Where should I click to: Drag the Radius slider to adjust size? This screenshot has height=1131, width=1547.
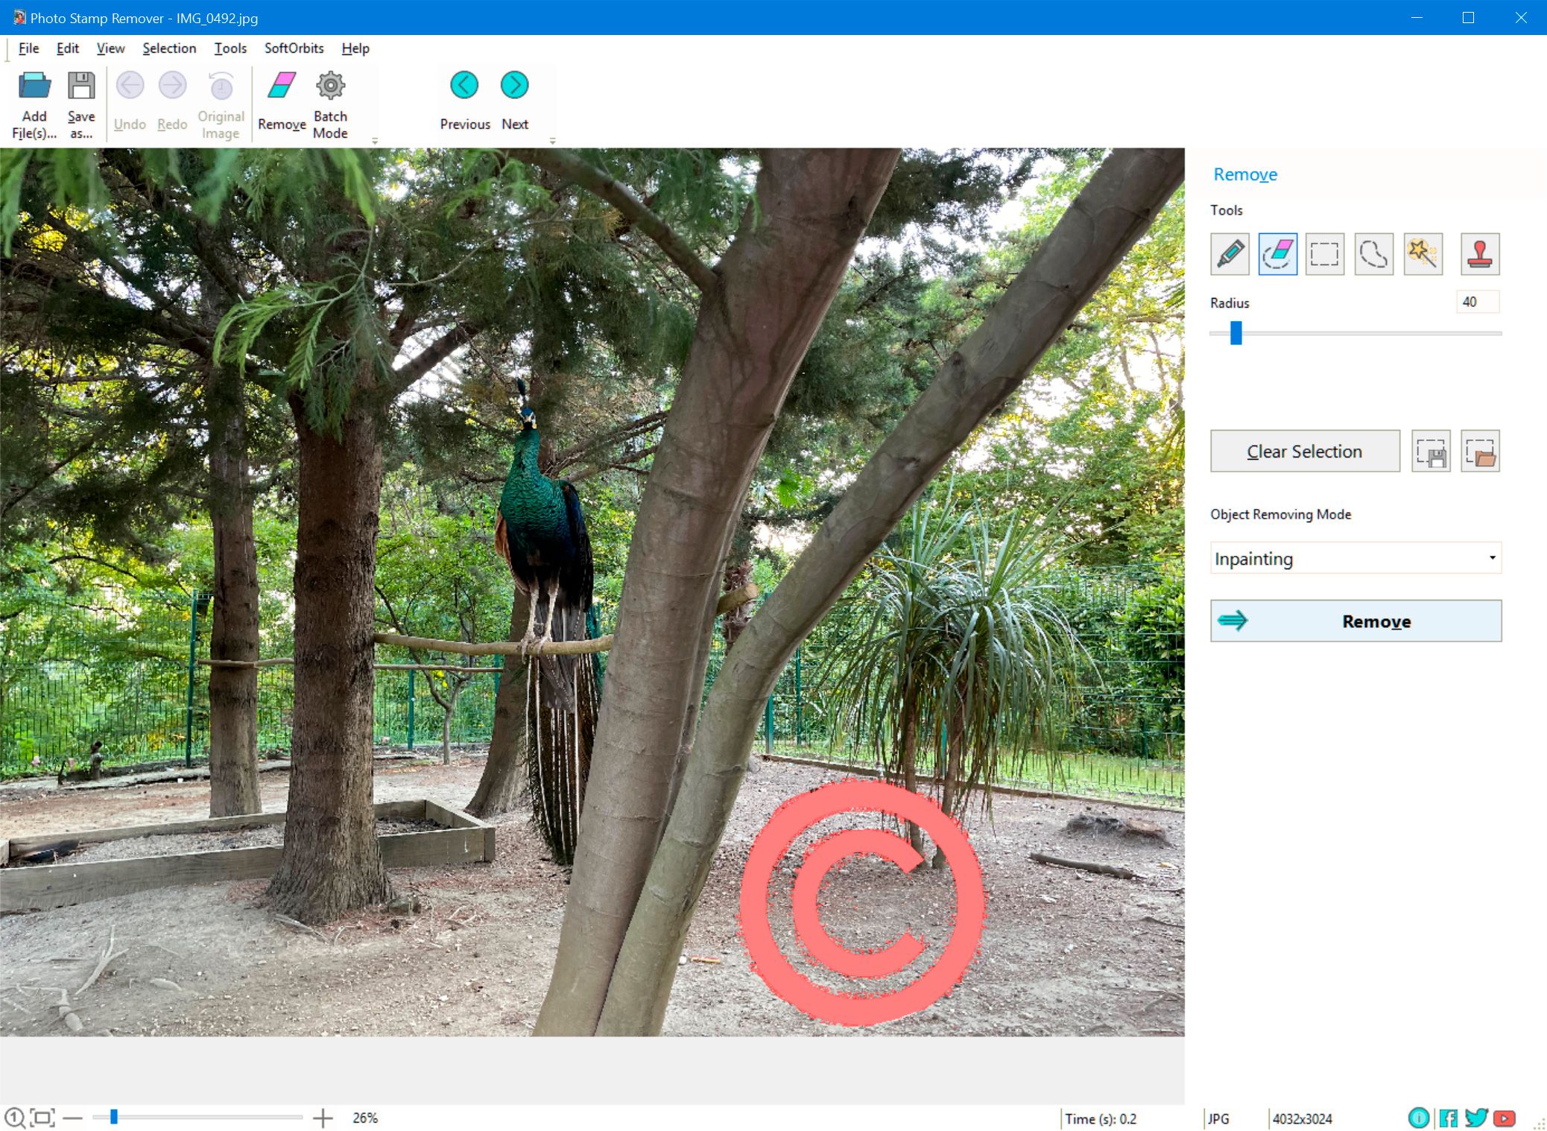coord(1236,335)
